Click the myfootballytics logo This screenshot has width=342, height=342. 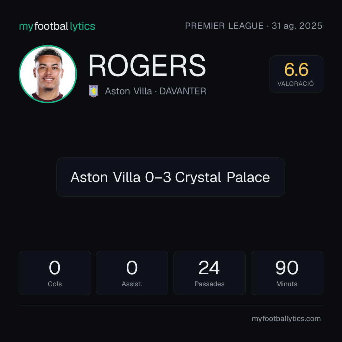click(x=57, y=26)
